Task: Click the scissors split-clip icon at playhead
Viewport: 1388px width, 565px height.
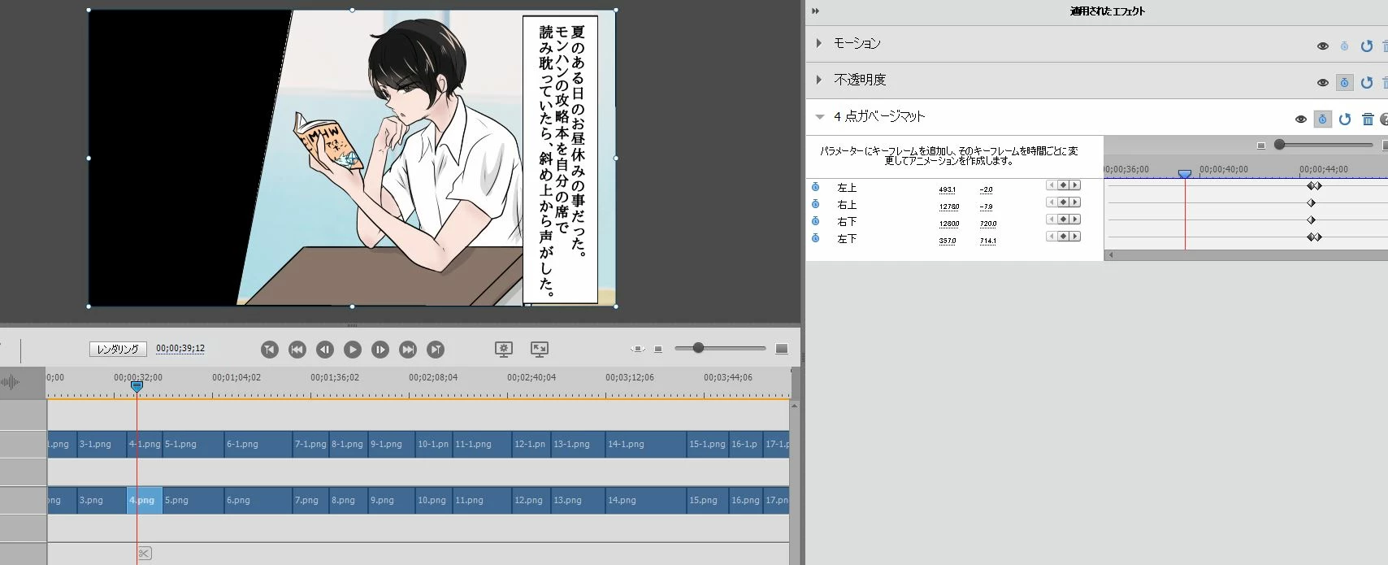Action: [x=144, y=554]
